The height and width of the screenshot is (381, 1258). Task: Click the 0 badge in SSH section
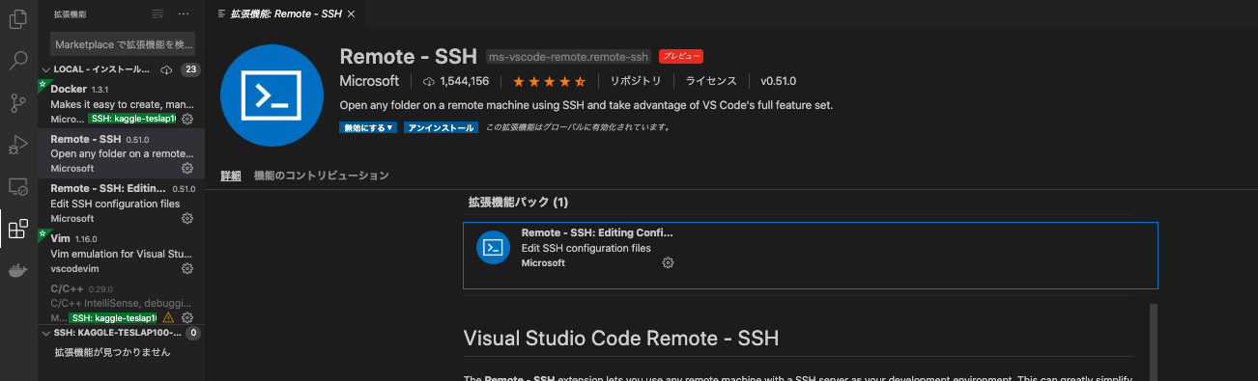tap(192, 333)
